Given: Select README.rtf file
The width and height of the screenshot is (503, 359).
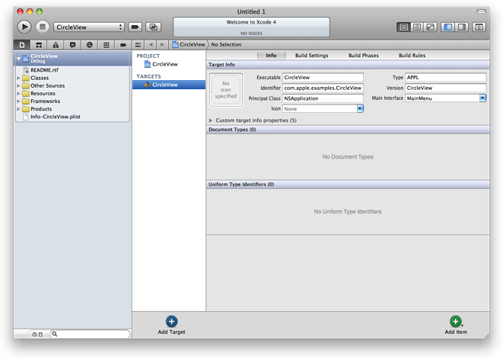Looking at the screenshot, I should click(44, 70).
